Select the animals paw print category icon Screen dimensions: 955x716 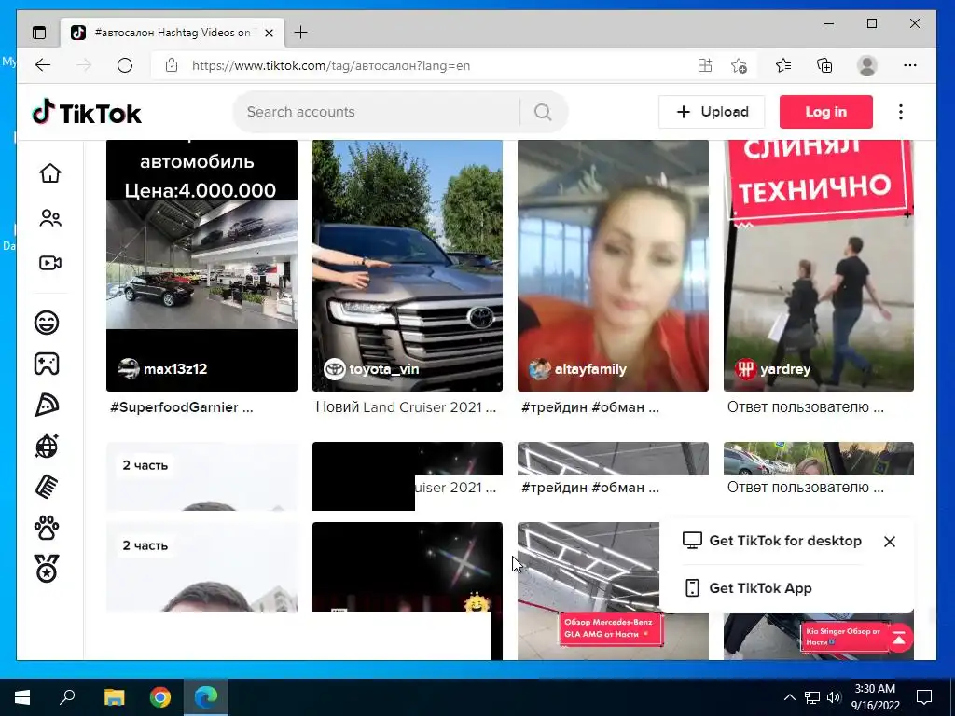point(47,528)
